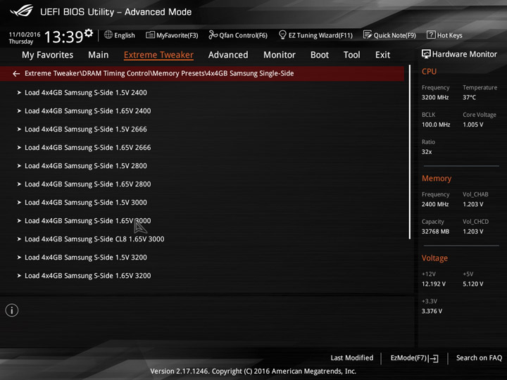
Task: Open the Advanced tab
Action: click(x=228, y=55)
